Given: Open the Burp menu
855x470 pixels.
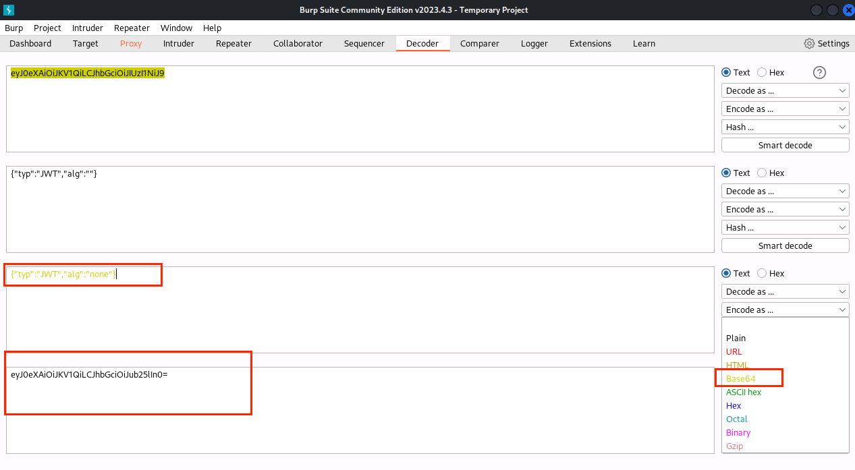Looking at the screenshot, I should [13, 28].
